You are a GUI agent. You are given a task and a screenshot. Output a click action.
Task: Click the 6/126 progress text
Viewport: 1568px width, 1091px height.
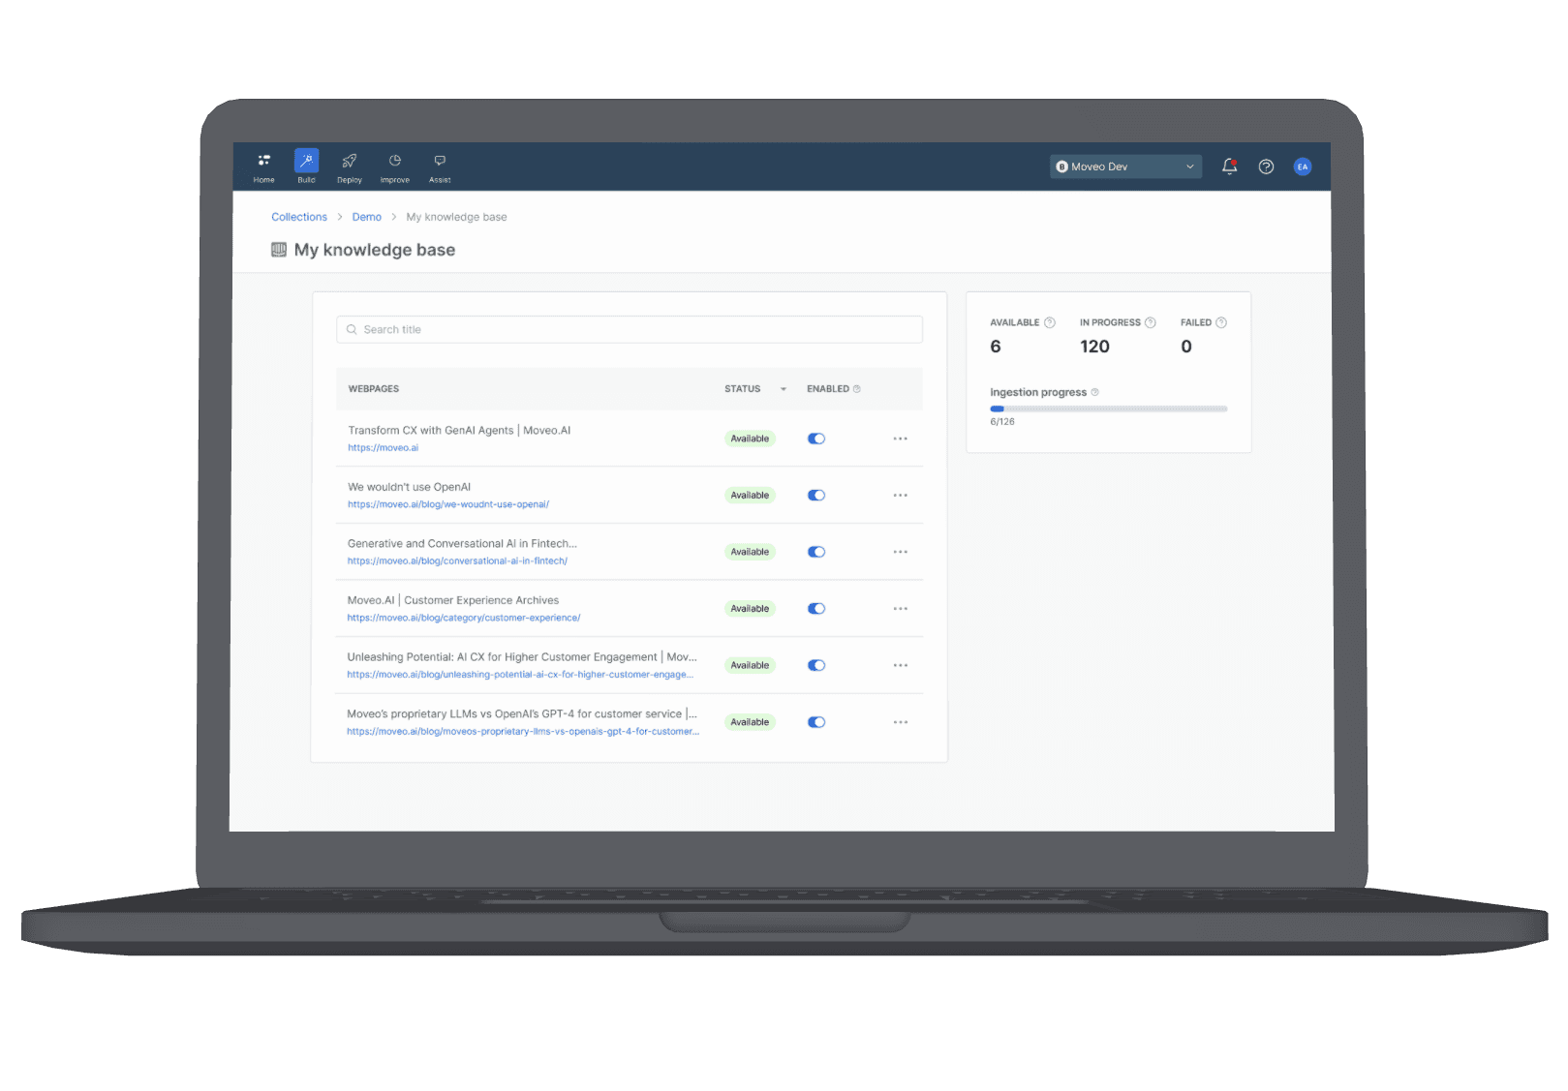coord(1002,422)
